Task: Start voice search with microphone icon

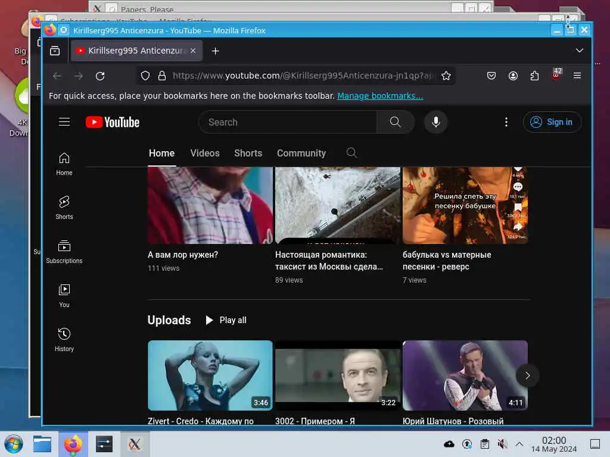Action: (x=435, y=122)
